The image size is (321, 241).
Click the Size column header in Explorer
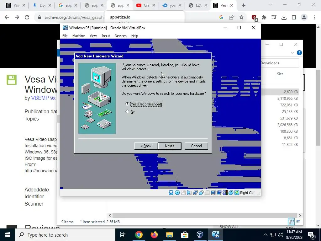click(280, 74)
